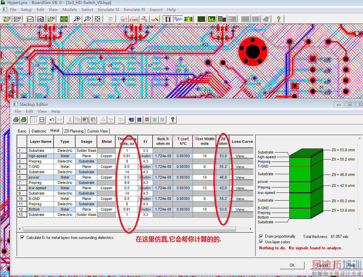Toggle Use layer colors checkbox
This screenshot has height=277, width=363.
[261, 242]
